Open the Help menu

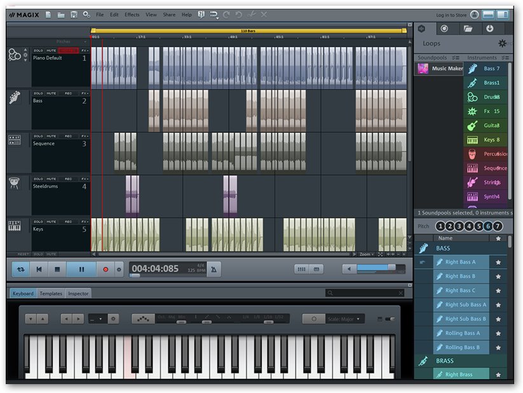point(186,15)
